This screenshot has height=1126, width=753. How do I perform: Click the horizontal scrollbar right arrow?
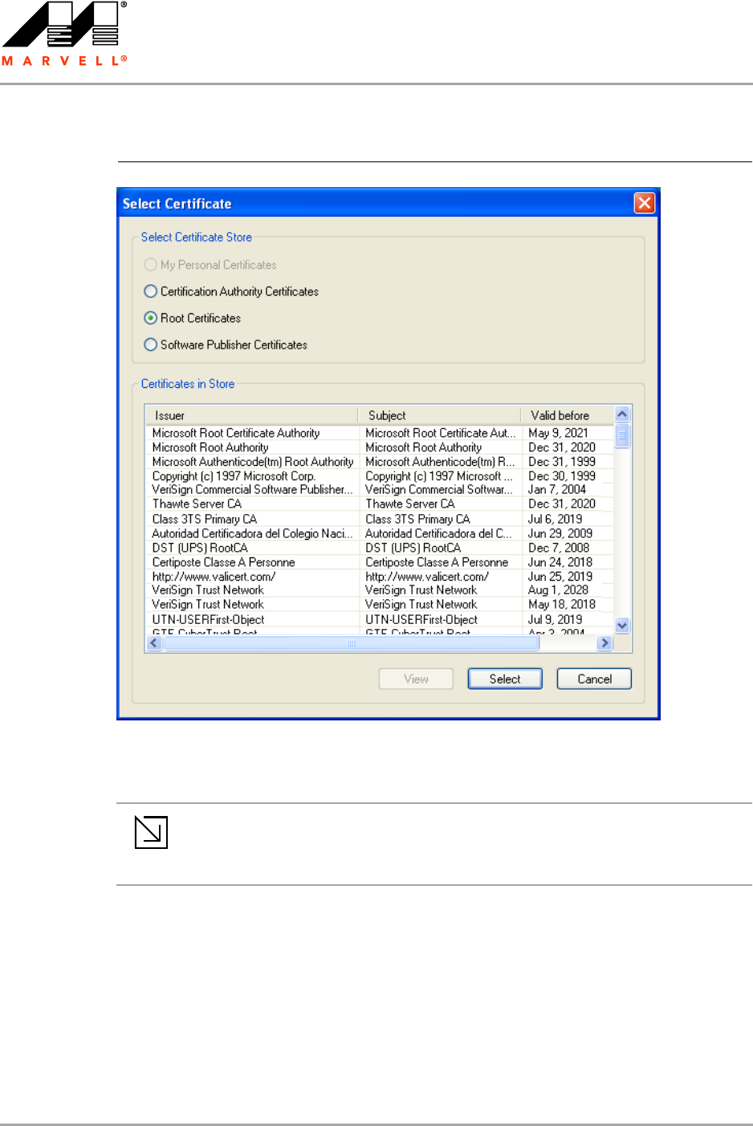(605, 643)
